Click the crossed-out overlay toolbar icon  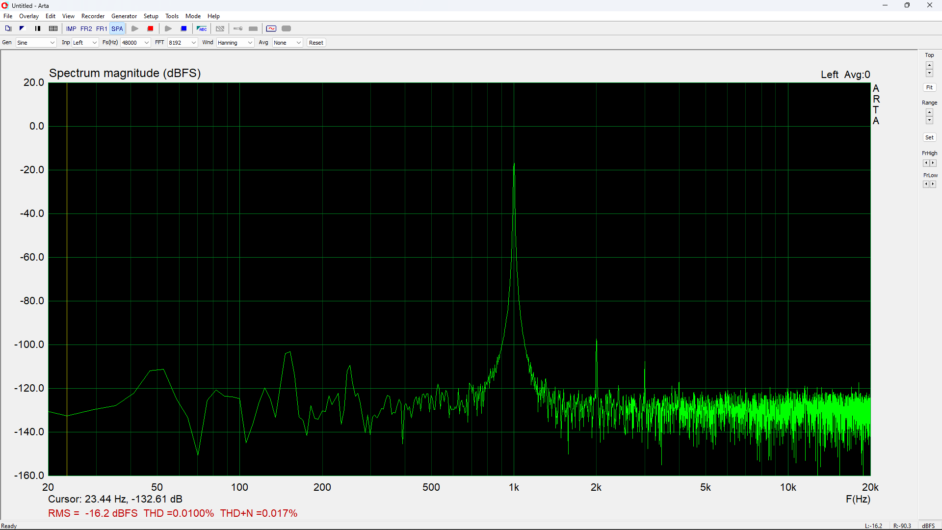(220, 28)
